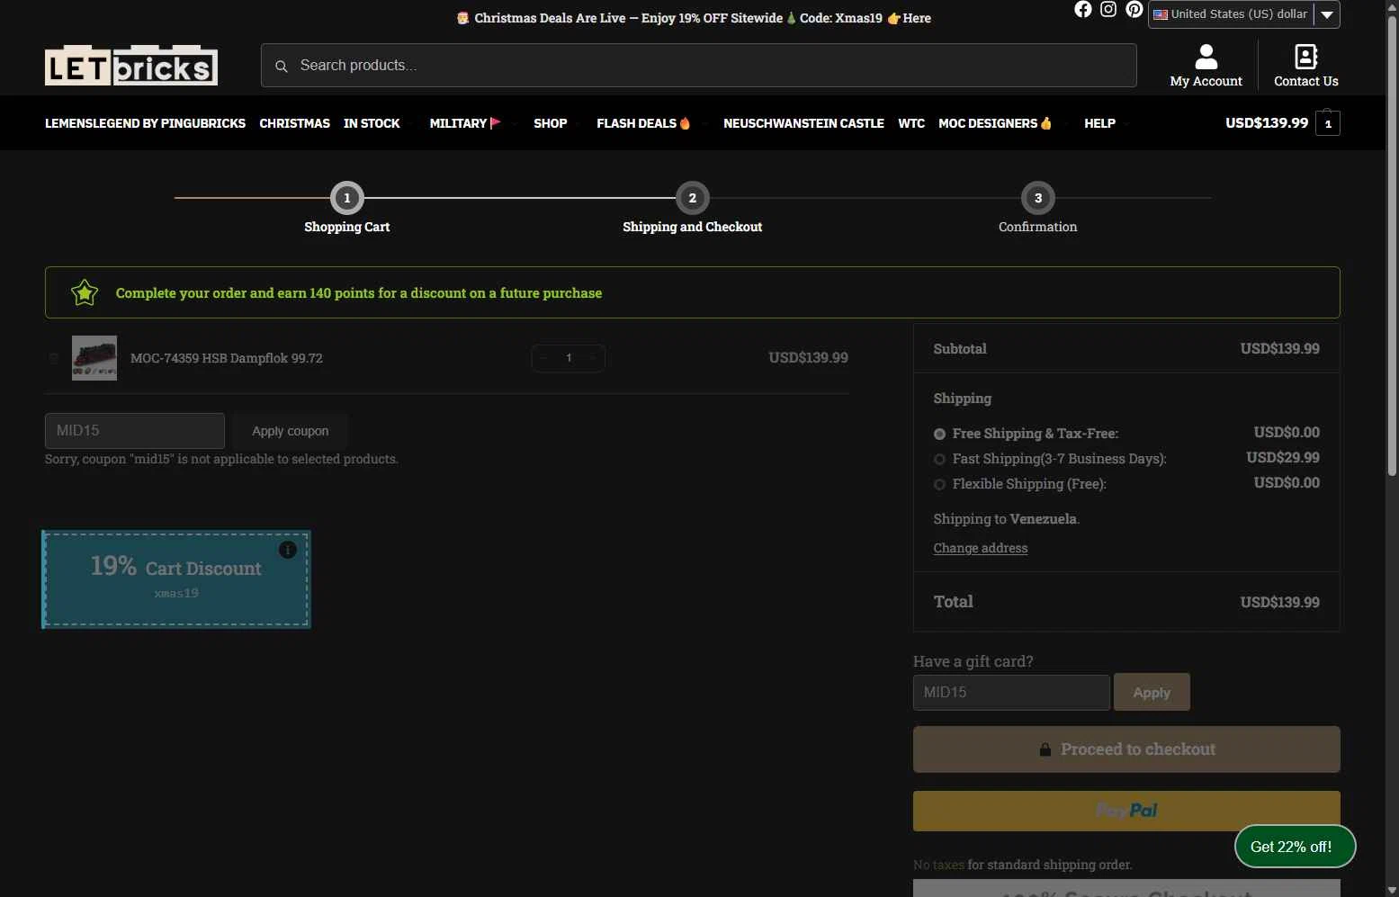Click the earn 140 points notice text
The image size is (1399, 897).
pos(359,293)
